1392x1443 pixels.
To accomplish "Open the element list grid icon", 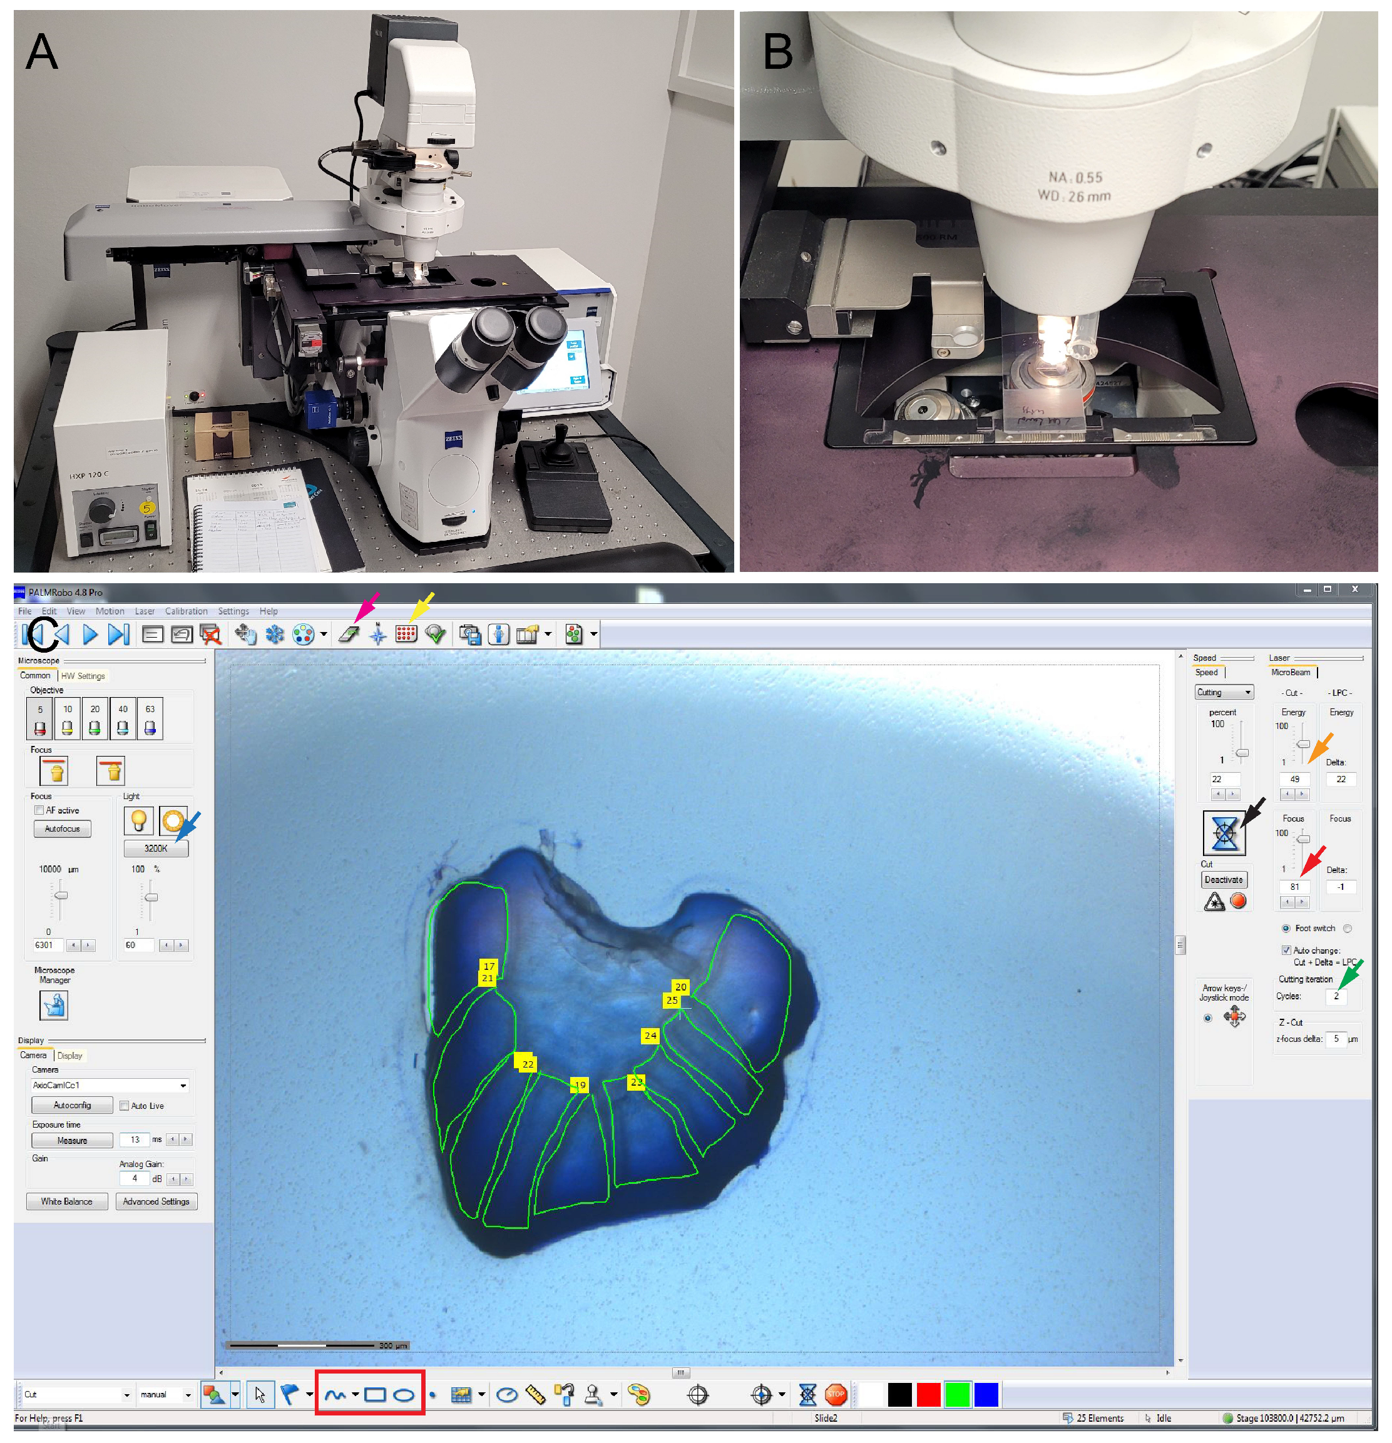I will (406, 634).
